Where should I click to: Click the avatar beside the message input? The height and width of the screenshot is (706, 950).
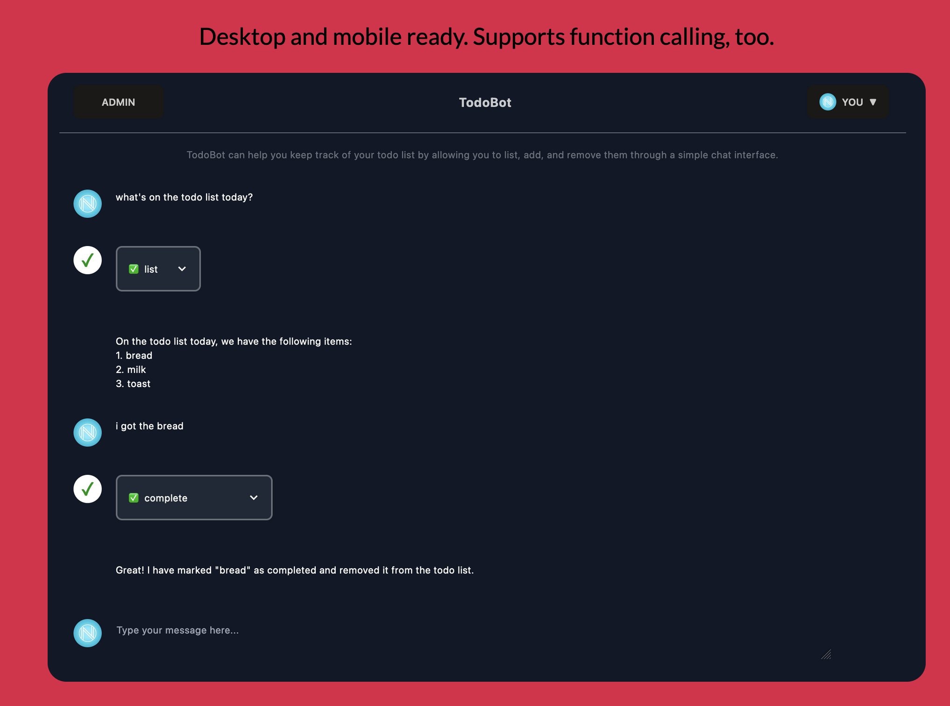click(87, 633)
